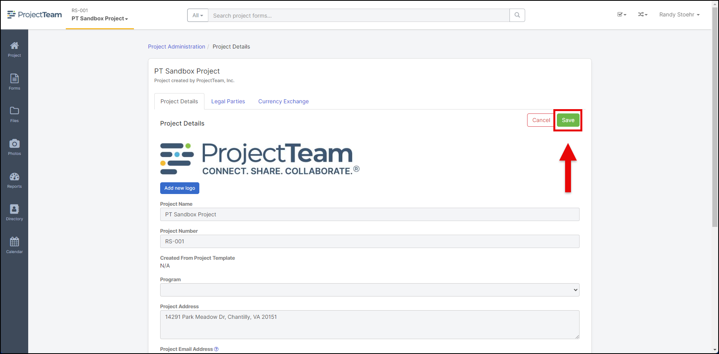The image size is (719, 354).
Task: Open the Directory contacts icon
Action: 14,213
